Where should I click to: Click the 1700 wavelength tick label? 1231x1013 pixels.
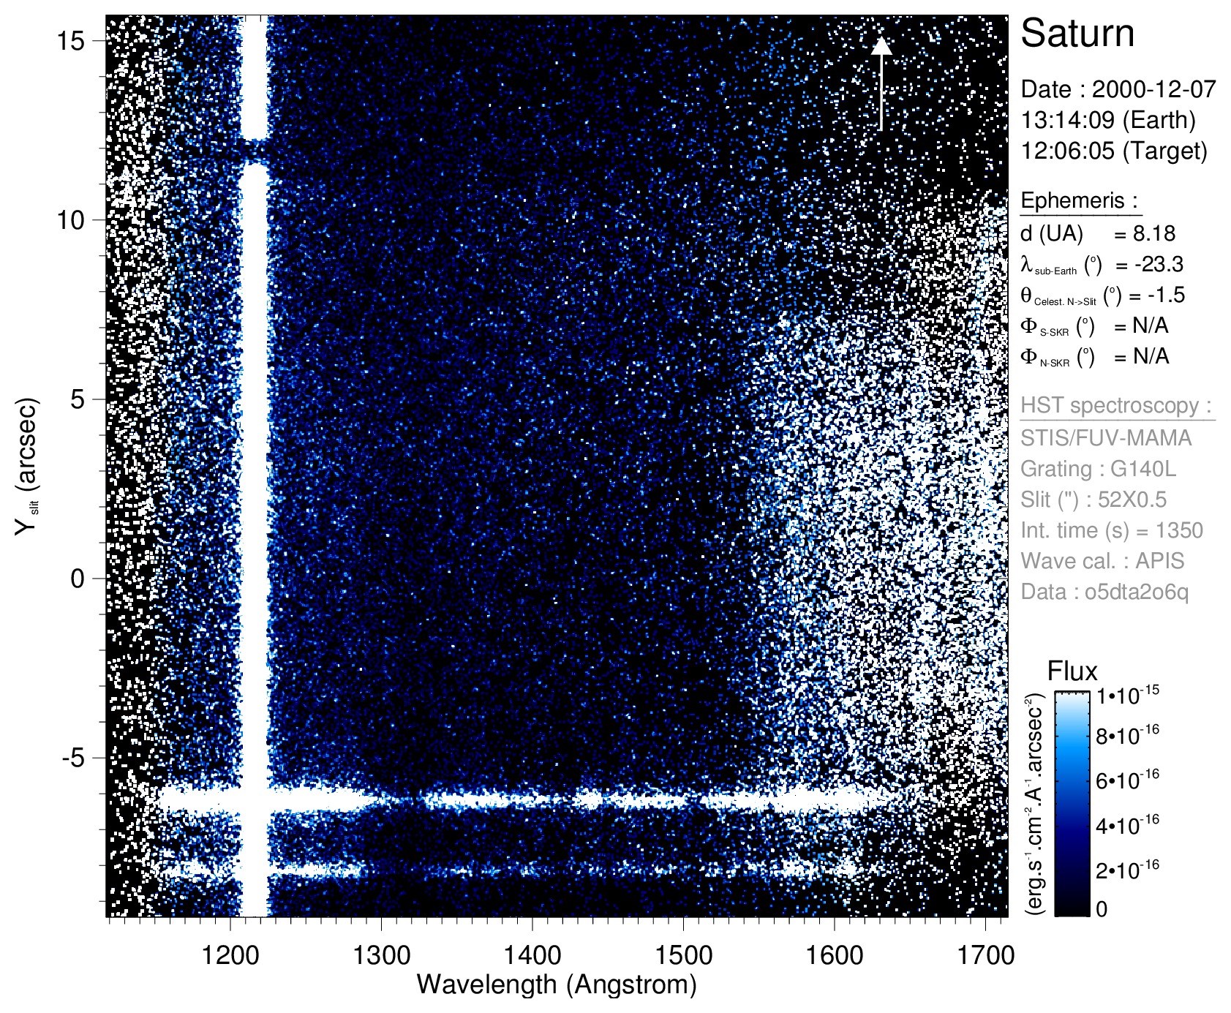(x=985, y=955)
